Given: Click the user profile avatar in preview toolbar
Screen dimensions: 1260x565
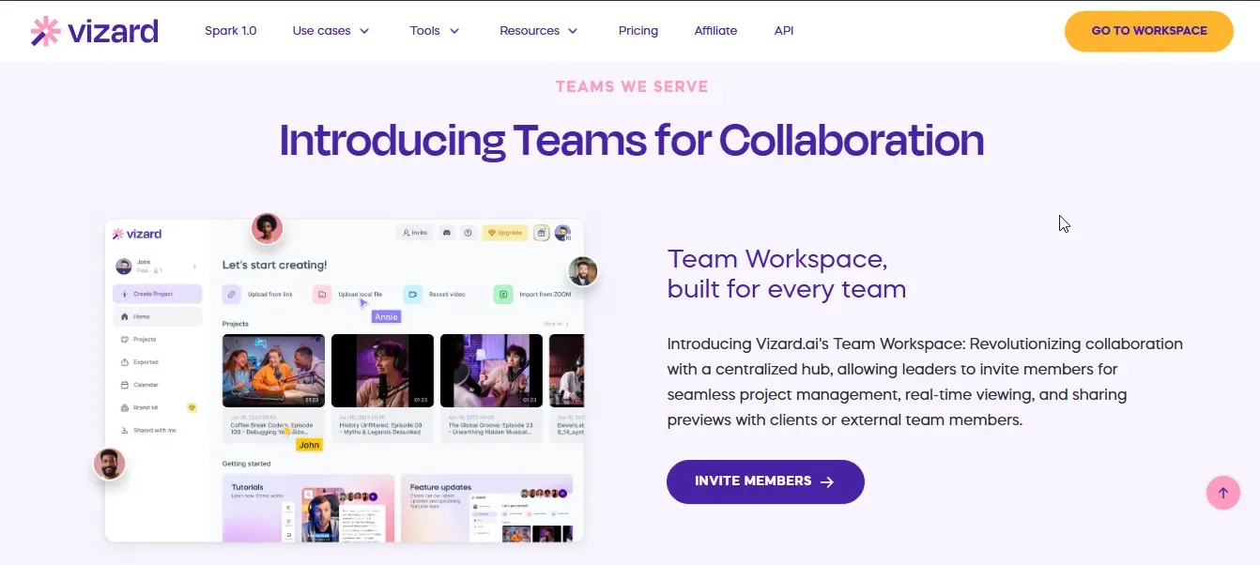Looking at the screenshot, I should coord(562,233).
